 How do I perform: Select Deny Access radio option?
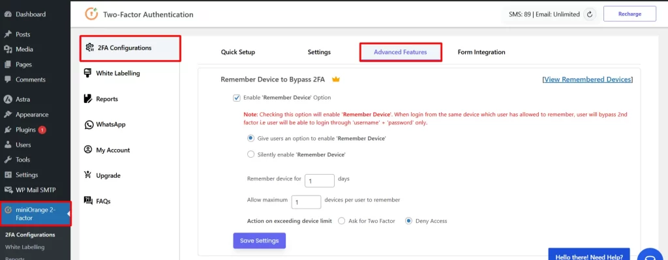[x=408, y=221]
